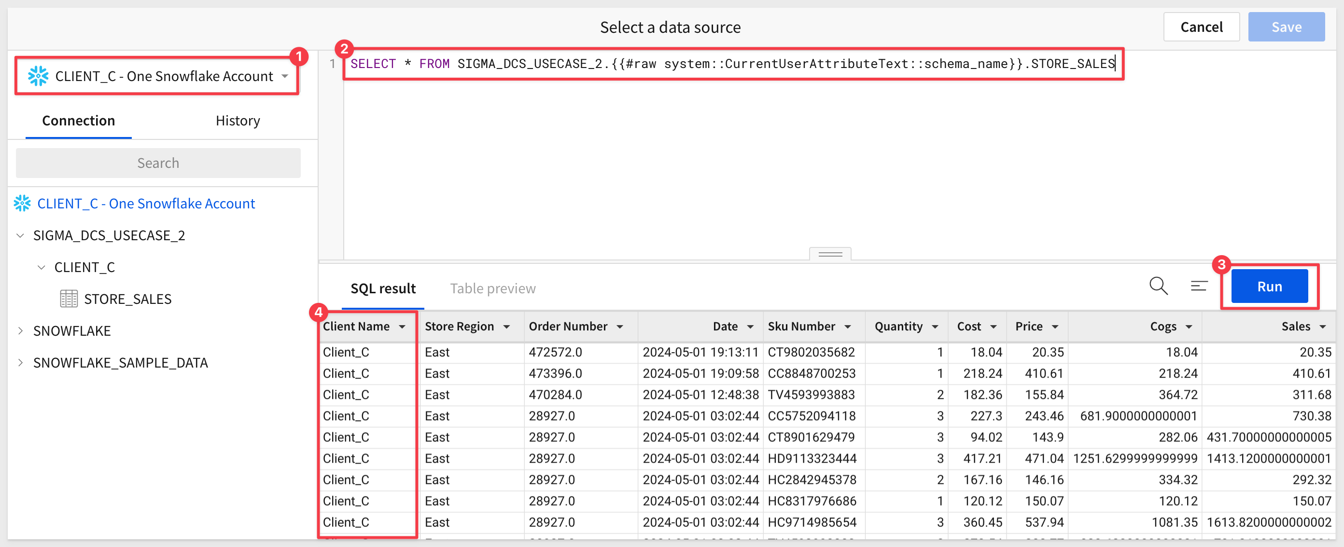1344x547 pixels.
Task: Click the format lines icon next to Run
Action: pos(1199,286)
